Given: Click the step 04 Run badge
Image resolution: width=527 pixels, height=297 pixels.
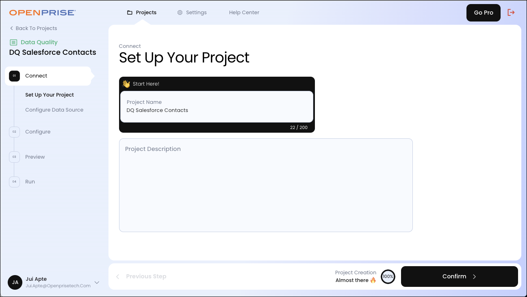Looking at the screenshot, I should click(14, 182).
